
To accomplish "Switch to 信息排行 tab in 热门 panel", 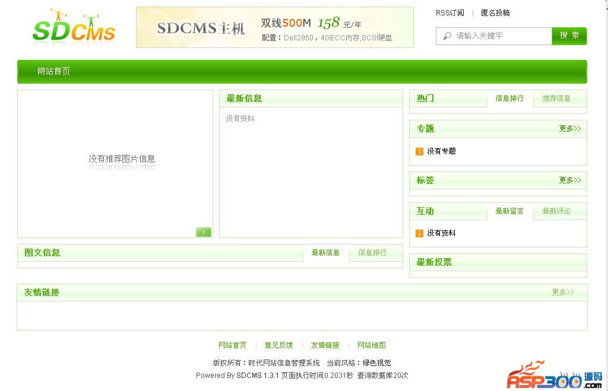I will tap(509, 98).
